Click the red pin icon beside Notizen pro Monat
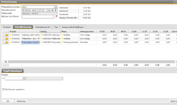 pyautogui.click(x=56, y=16)
